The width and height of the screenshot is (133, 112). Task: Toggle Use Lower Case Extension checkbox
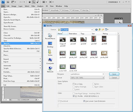[x=84, y=101]
